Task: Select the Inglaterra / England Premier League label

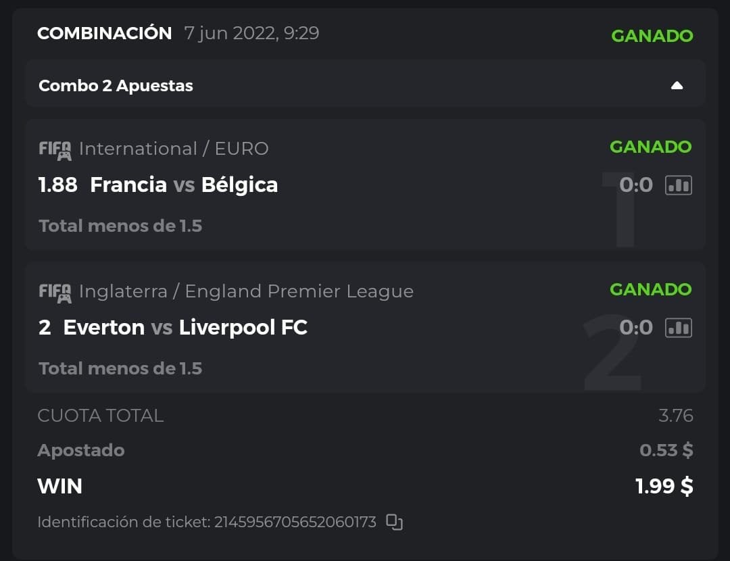Action: point(246,291)
